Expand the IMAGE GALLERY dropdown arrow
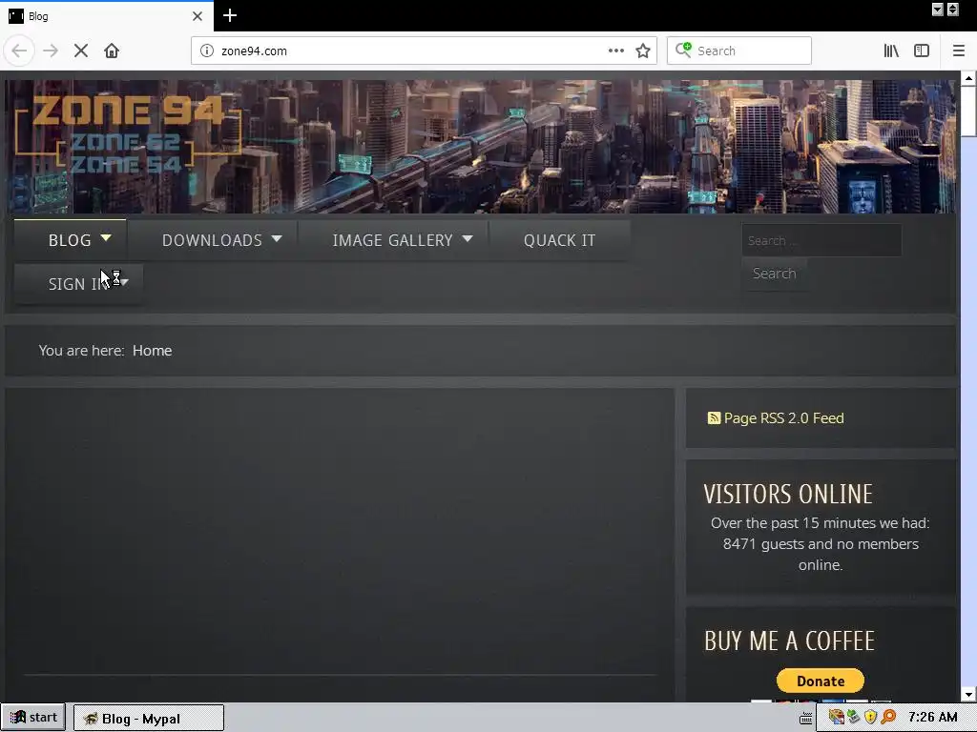 (468, 238)
